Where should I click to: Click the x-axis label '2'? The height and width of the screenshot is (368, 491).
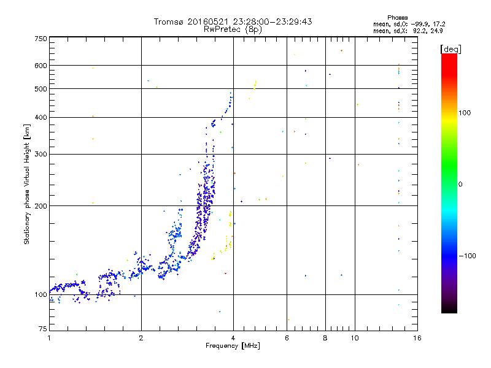(141, 338)
